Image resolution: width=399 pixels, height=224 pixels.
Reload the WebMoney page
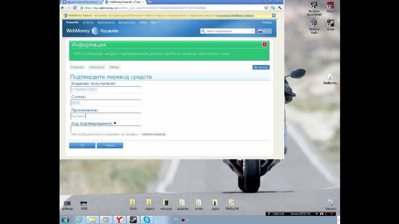click(x=75, y=8)
